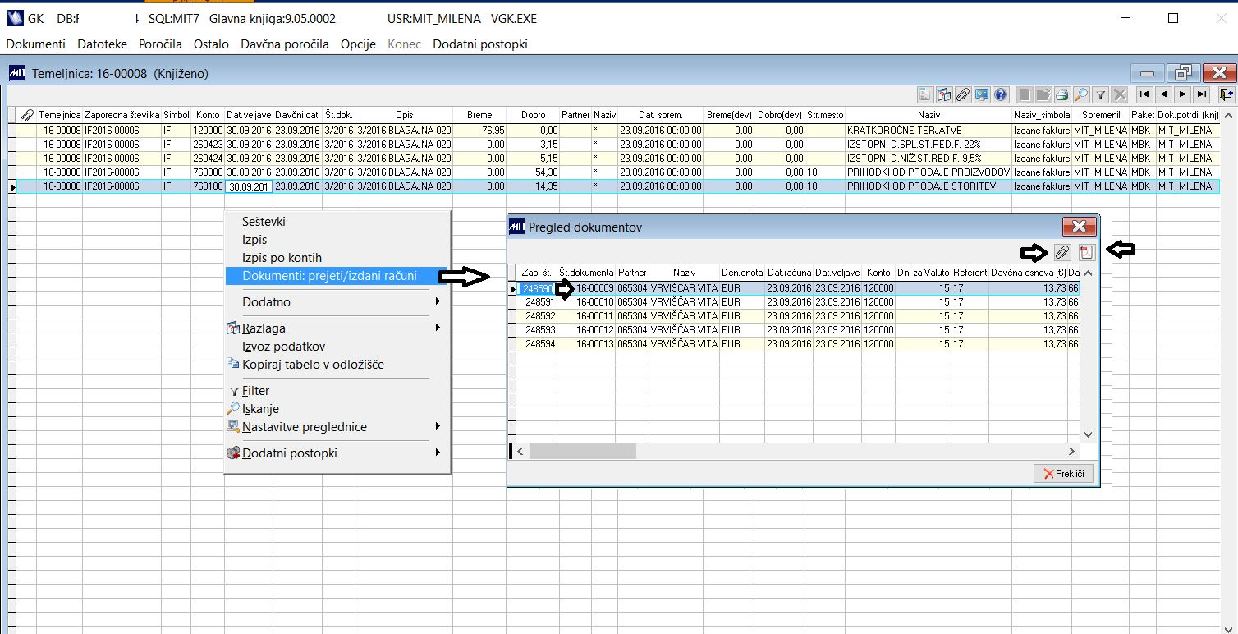Choose Kopiraj tabelo v odložišče
The width and height of the screenshot is (1238, 634).
[x=313, y=365]
